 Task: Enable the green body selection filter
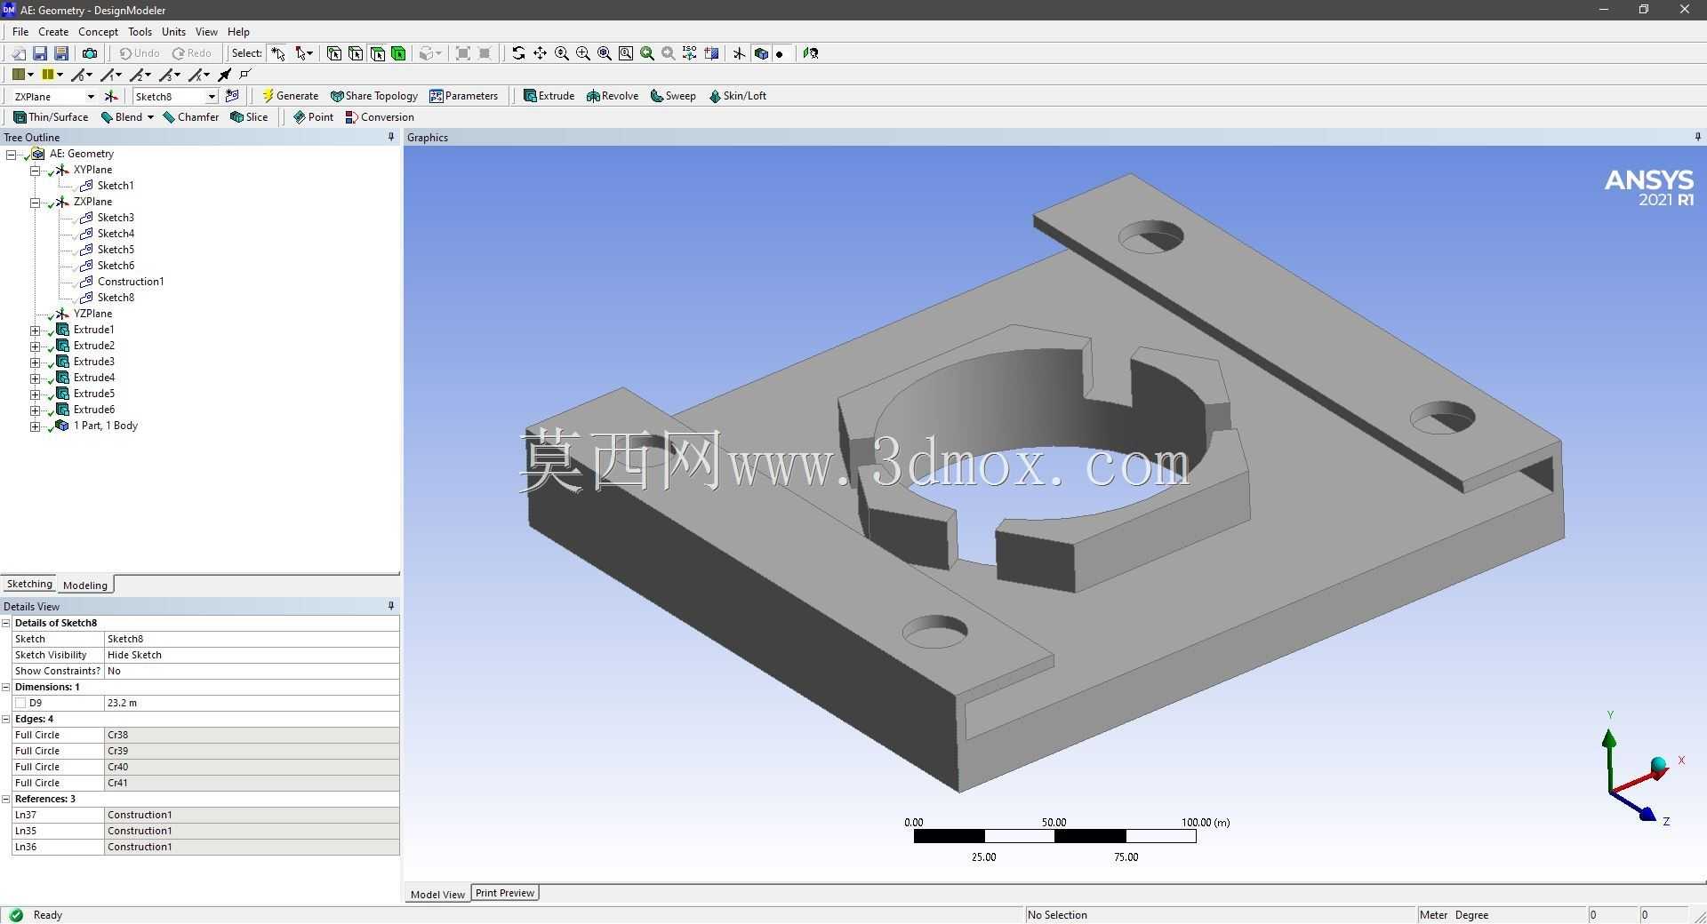[x=398, y=53]
